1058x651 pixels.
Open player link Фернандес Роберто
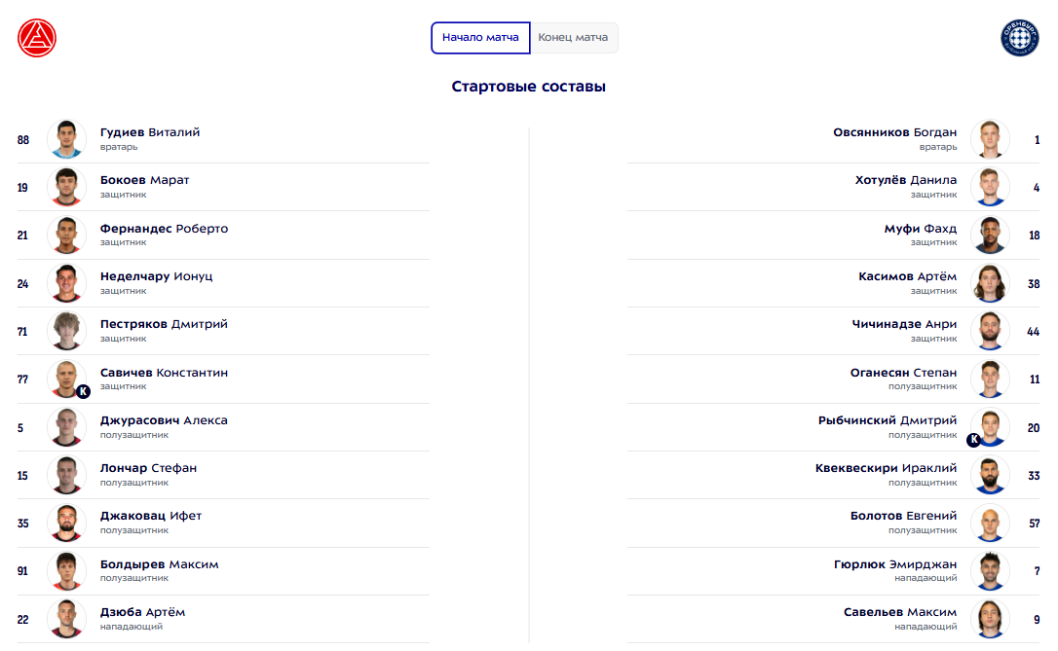pos(164,229)
